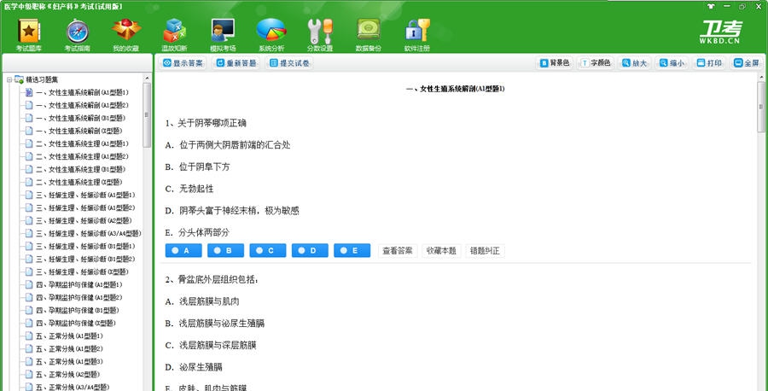Click option text 浅层筋膜与泌尿生殖膈
This screenshot has width=768, height=391.
click(222, 324)
